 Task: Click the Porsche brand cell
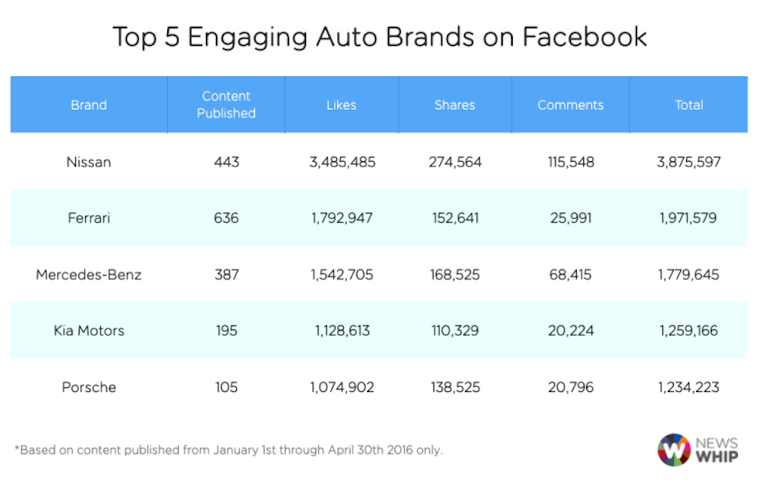point(89,387)
